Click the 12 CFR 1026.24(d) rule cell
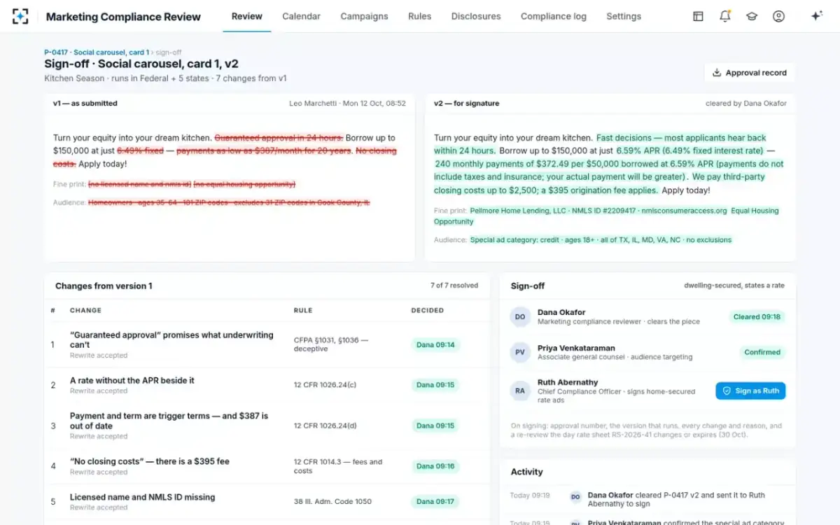The image size is (840, 525). pyautogui.click(x=325, y=426)
